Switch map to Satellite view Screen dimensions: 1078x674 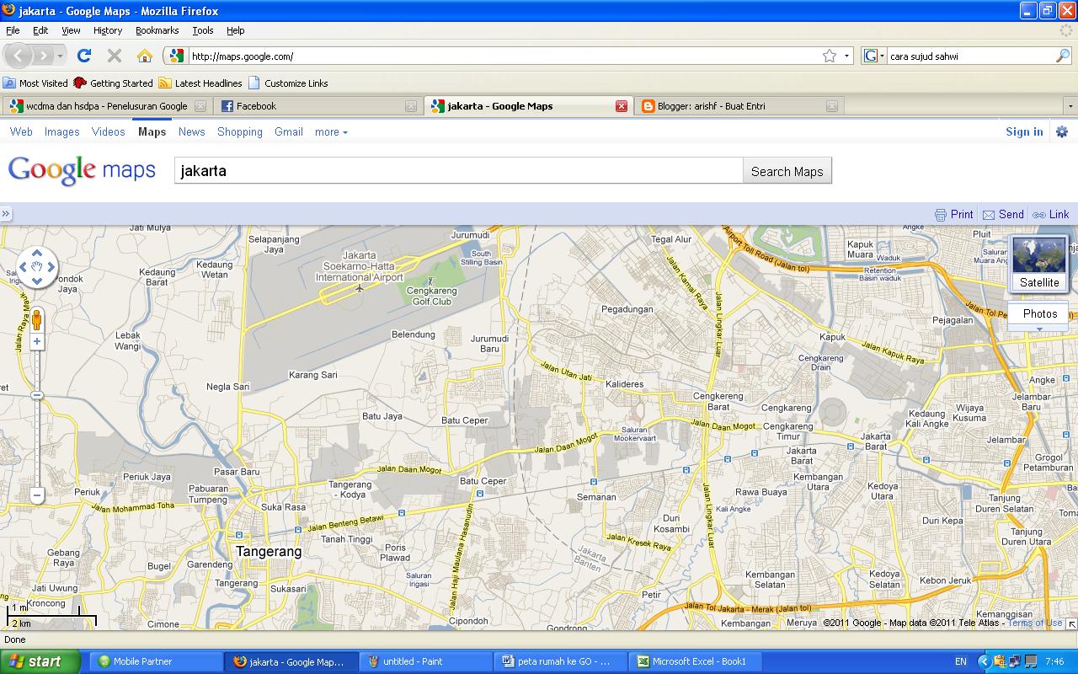(1039, 263)
